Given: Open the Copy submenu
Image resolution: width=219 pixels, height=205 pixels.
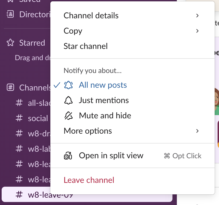Looking at the screenshot, I should coord(132,31).
